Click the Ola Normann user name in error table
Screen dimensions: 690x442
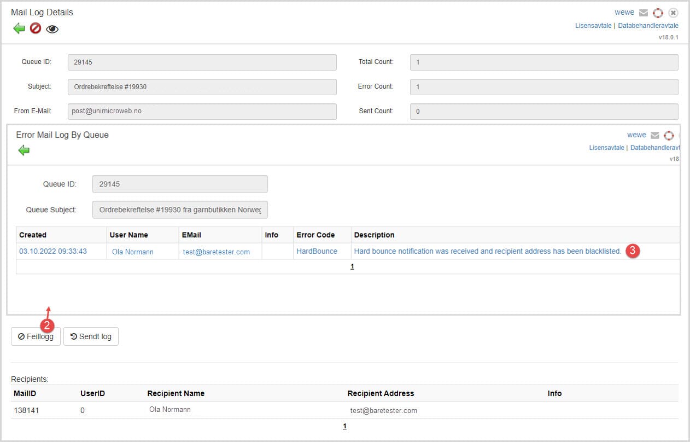click(x=132, y=252)
